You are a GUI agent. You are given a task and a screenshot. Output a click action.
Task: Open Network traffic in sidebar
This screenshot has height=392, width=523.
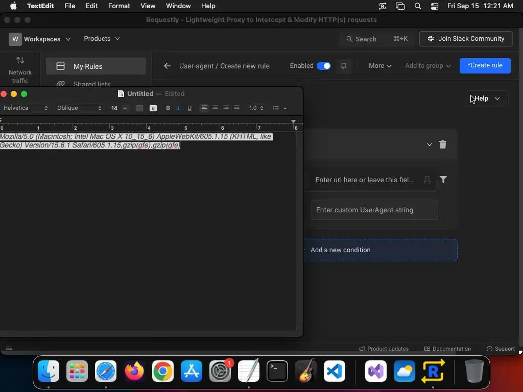[20, 70]
